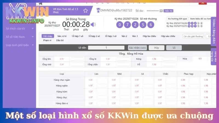Click Hàng chục ngàn row label
The height and width of the screenshot is (123, 219).
pos(62,80)
